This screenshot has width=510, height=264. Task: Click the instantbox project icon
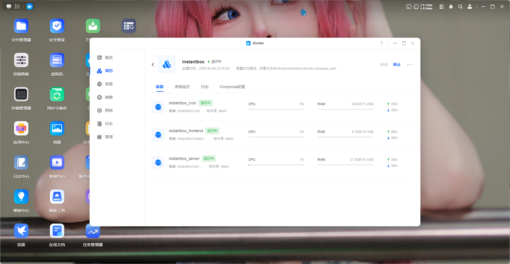click(167, 64)
